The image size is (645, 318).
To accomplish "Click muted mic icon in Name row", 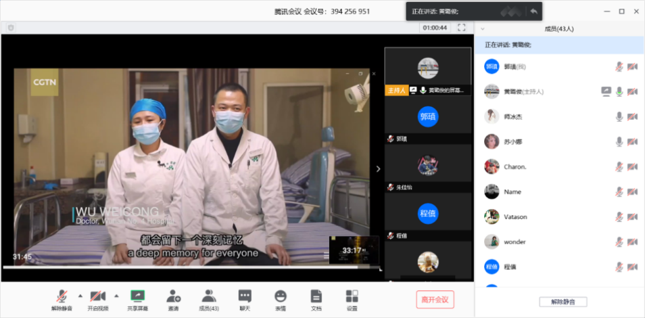I will point(619,192).
